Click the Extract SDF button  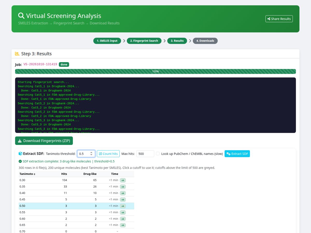[x=237, y=154]
